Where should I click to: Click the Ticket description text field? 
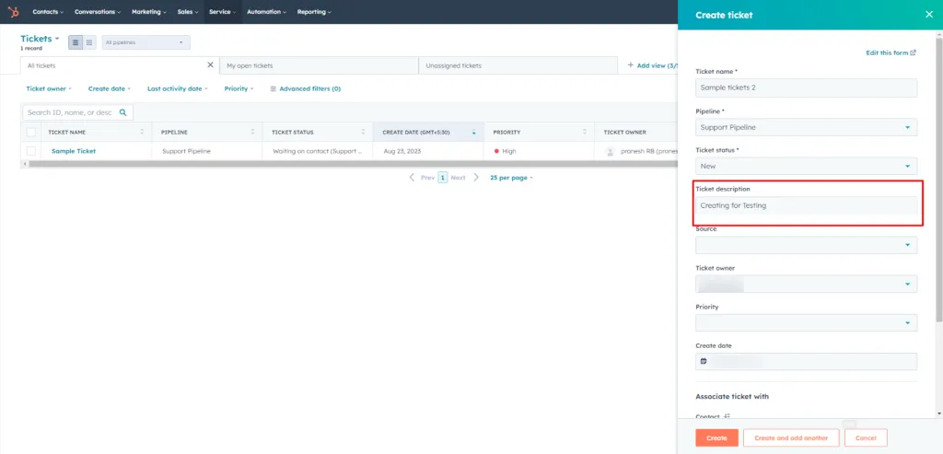pos(806,205)
